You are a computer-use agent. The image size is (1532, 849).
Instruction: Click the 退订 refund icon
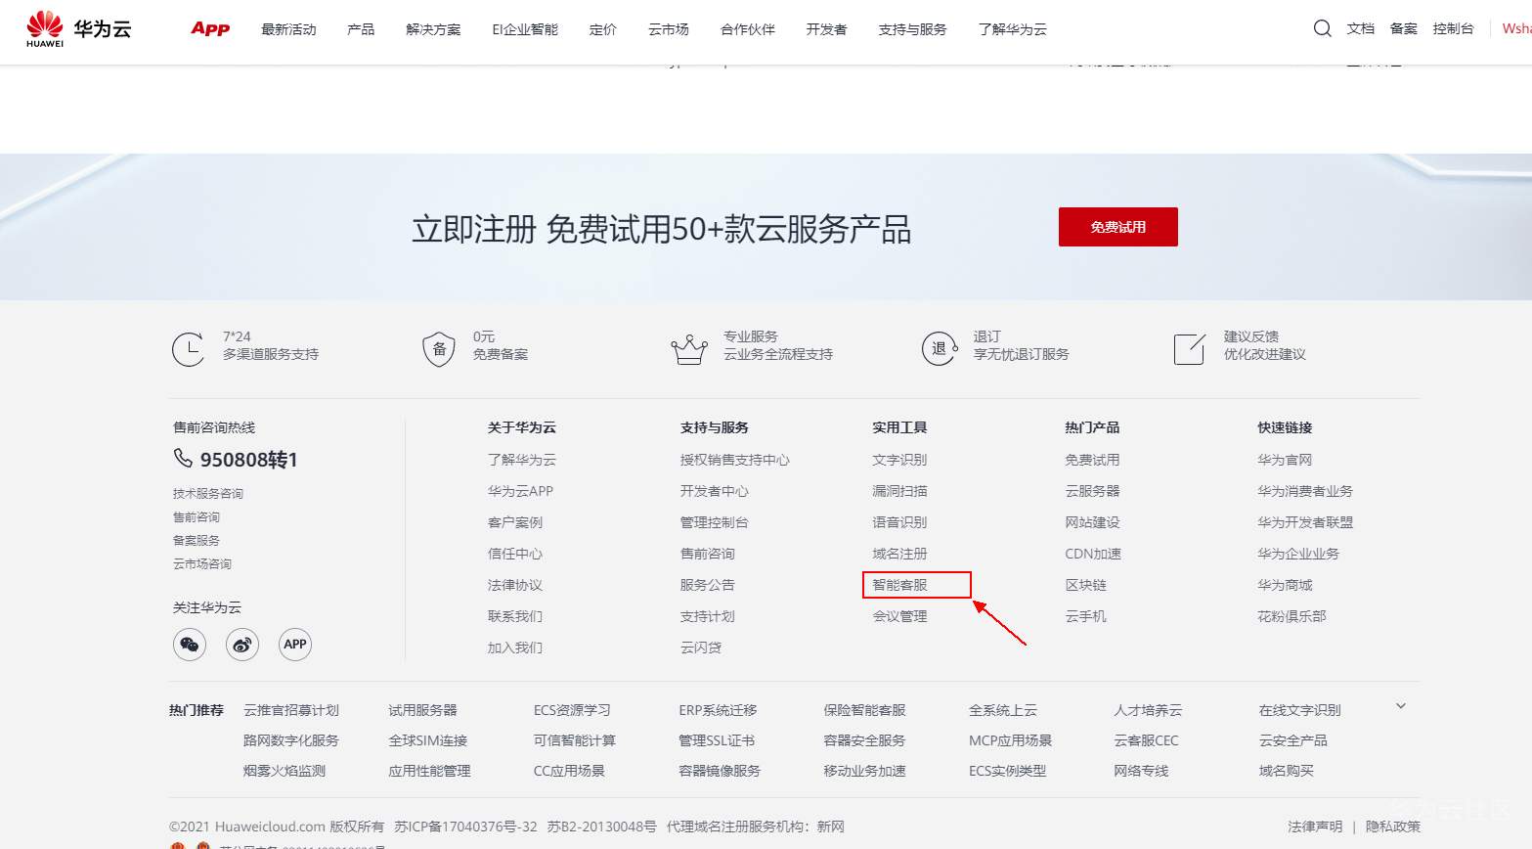(x=940, y=349)
